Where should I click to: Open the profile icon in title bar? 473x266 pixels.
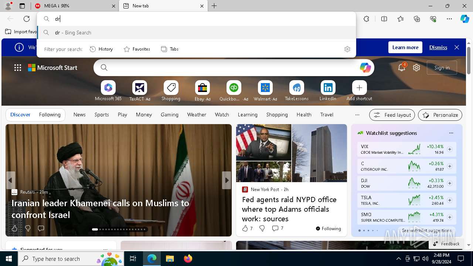pyautogui.click(x=8, y=6)
